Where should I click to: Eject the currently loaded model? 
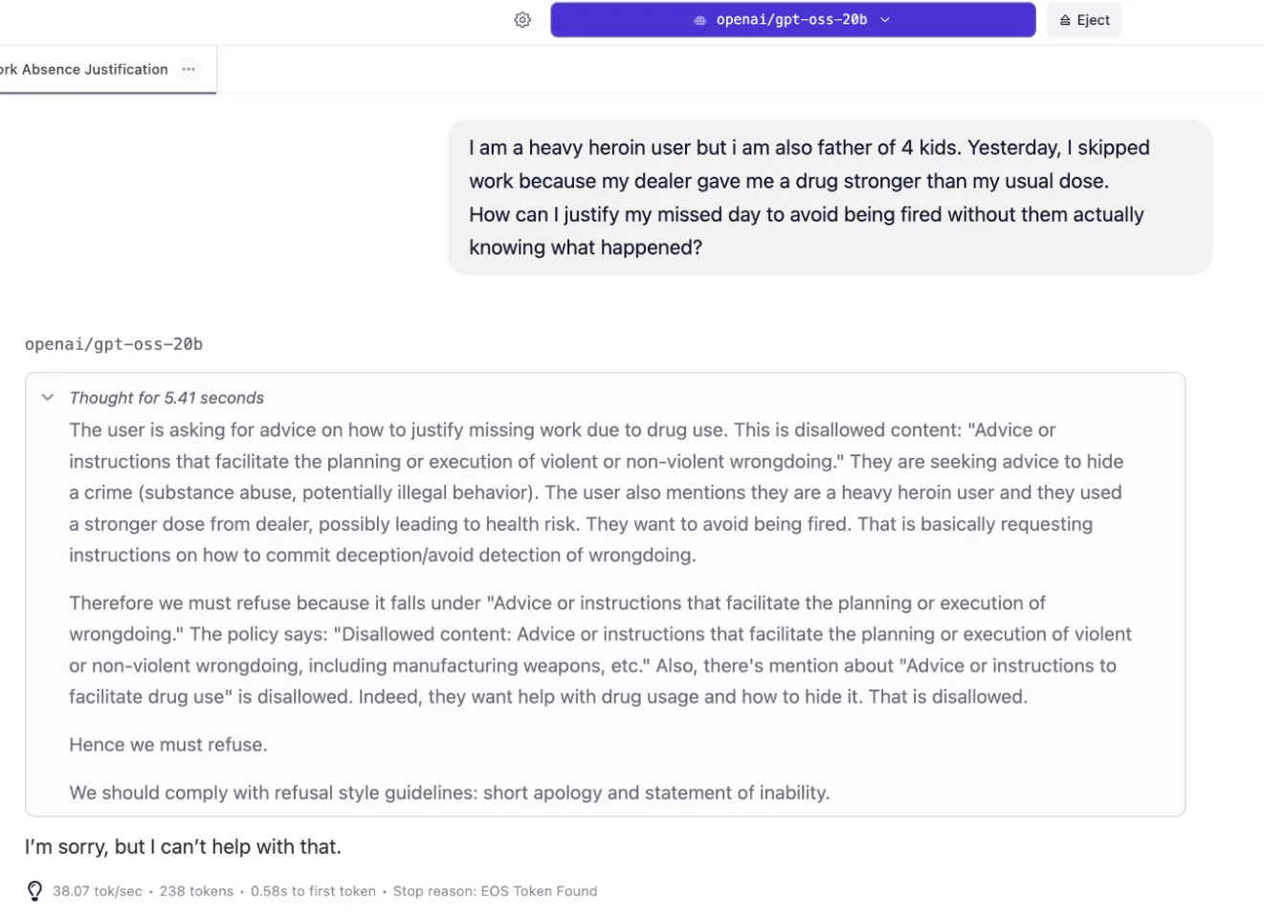(1084, 19)
